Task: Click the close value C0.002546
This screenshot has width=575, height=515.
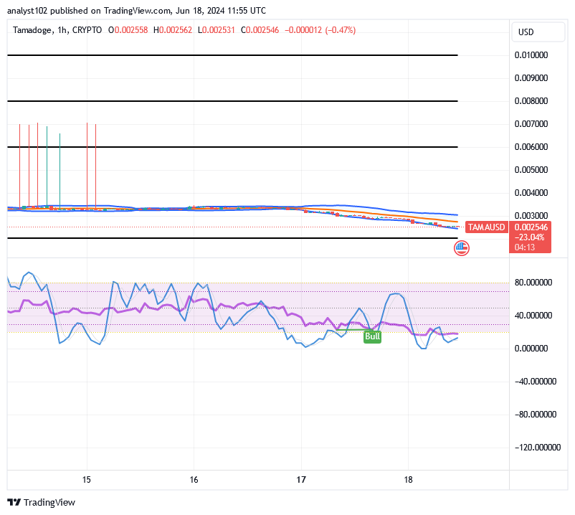Action: 260,30
